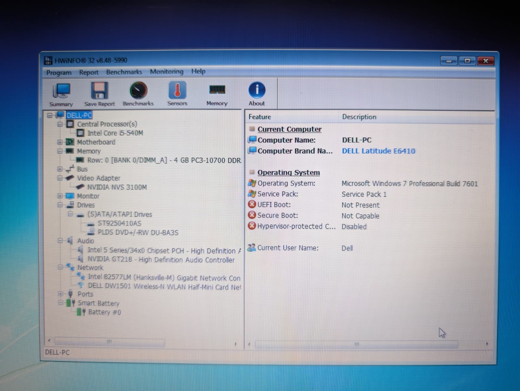Click the Current Computer heading
This screenshot has width=520, height=391.
pyautogui.click(x=290, y=129)
